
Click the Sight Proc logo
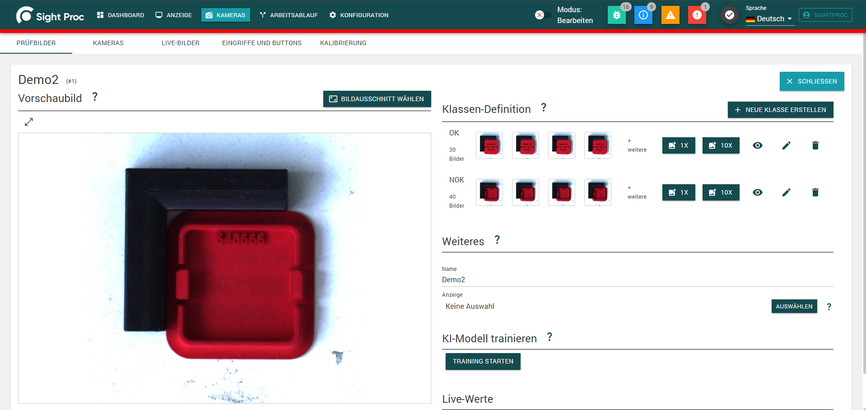coord(50,15)
